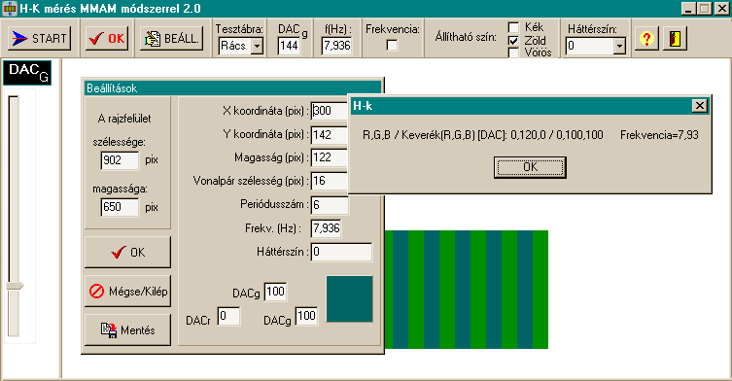The height and width of the screenshot is (381, 732).
Task: Open the Háttérszín dropdown arrow
Action: click(619, 46)
